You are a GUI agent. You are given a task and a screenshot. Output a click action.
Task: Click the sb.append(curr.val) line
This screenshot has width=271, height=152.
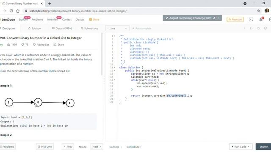click(152, 83)
